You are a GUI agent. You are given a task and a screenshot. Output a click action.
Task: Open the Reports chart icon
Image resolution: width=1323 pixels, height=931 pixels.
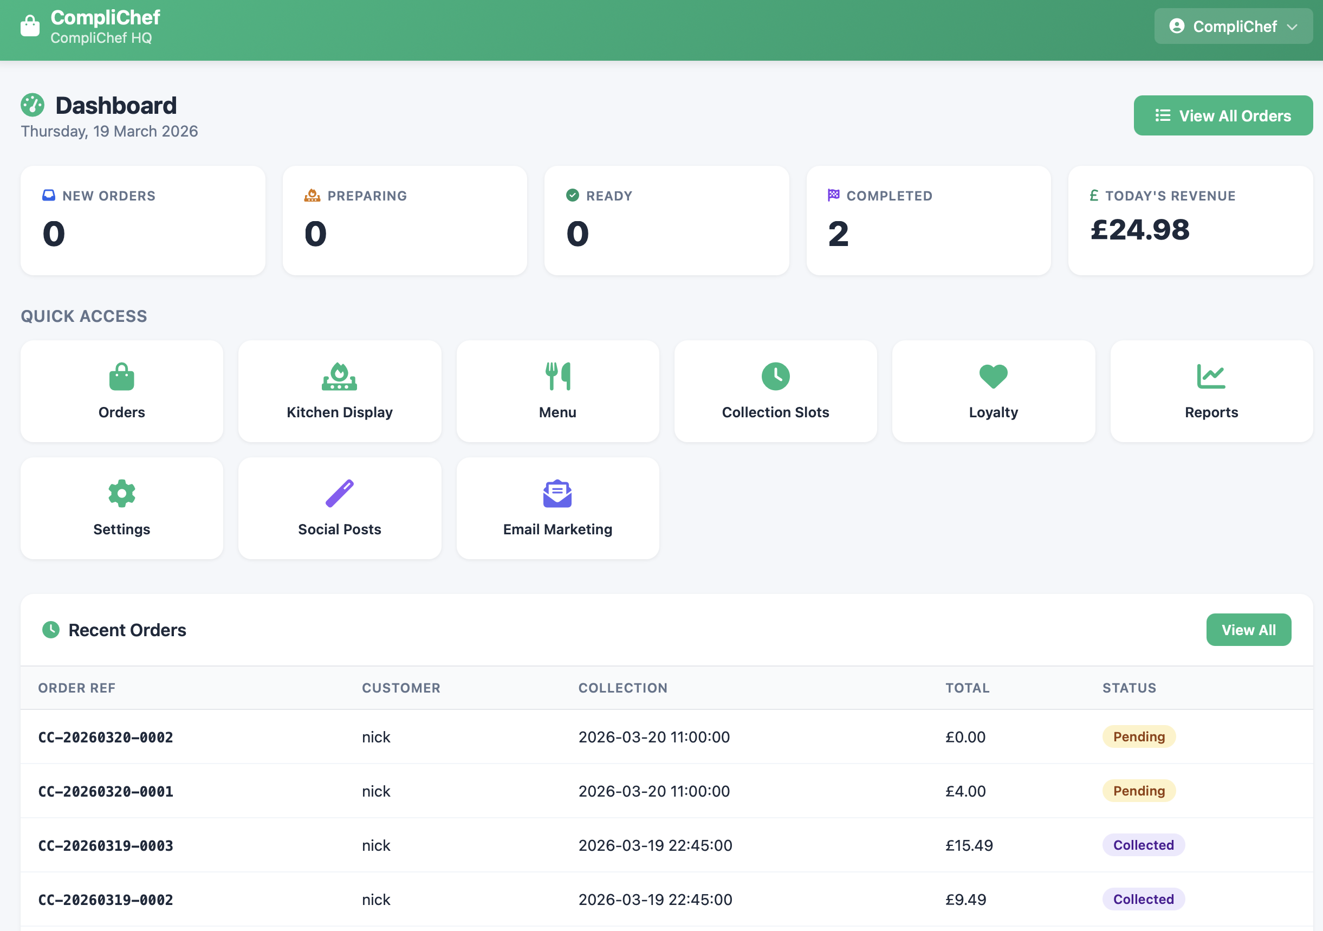[1211, 377]
